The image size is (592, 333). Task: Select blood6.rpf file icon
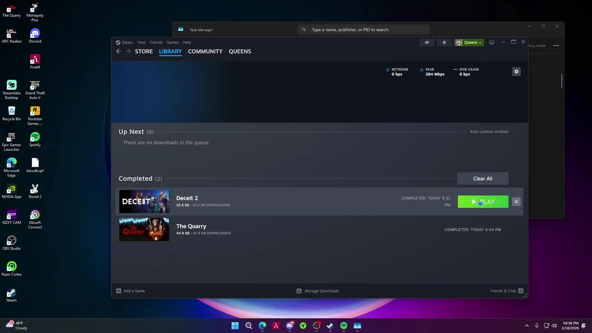coord(35,166)
